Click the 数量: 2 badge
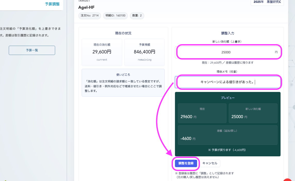This screenshot has width=295, height=181. pyautogui.click(x=137, y=16)
